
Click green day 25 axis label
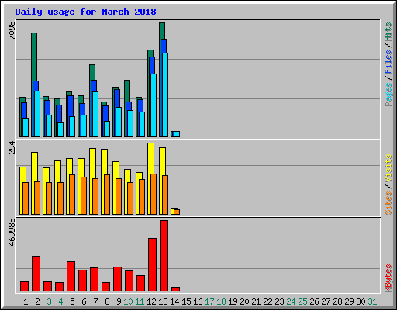click(302, 301)
